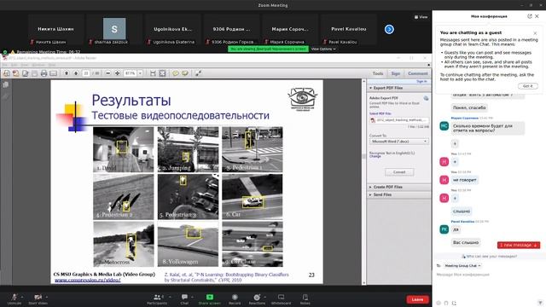The height and width of the screenshot is (307, 546).
Task: Click the fit-width scrolling icon
Action: click(153, 73)
